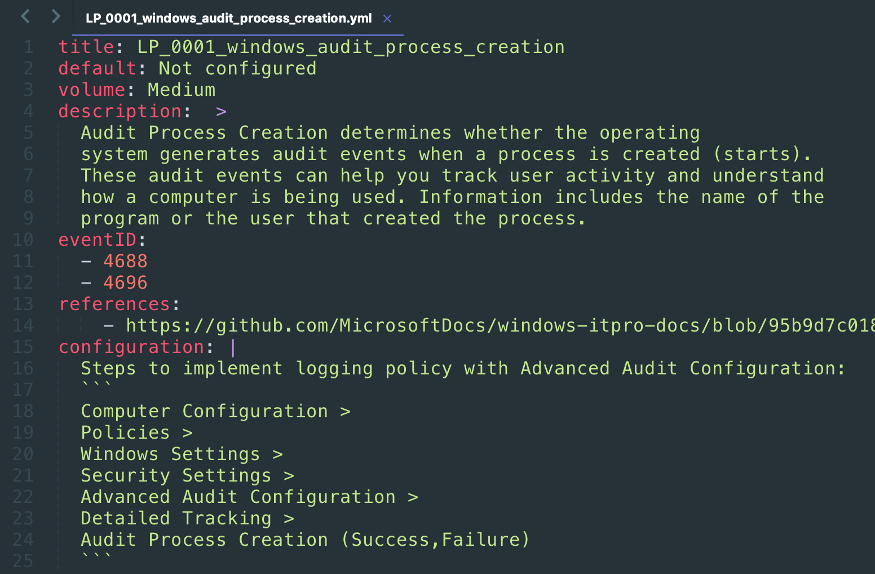The image size is (875, 574).
Task: Click the line starting 'These audit events'
Action: pos(452,175)
